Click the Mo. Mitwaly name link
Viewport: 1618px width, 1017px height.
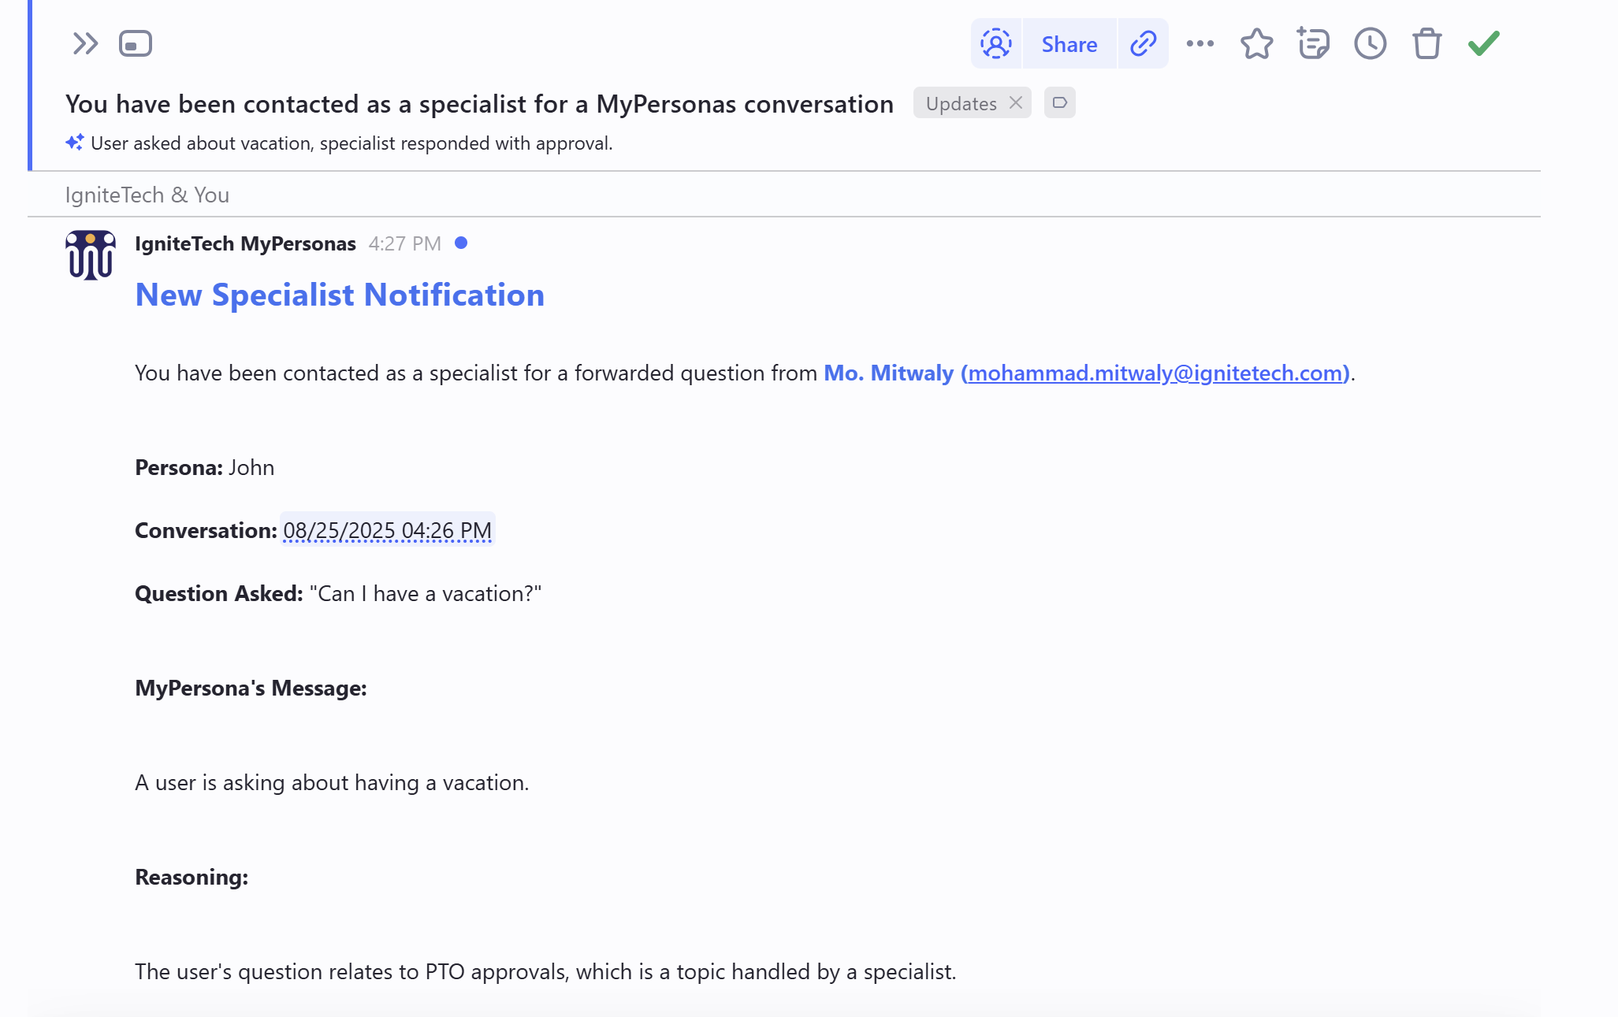pyautogui.click(x=888, y=373)
